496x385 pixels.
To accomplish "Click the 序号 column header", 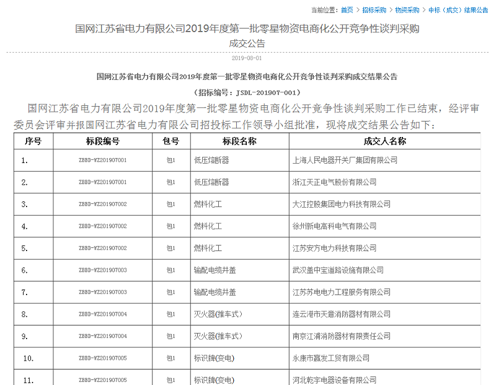I will point(33,141).
